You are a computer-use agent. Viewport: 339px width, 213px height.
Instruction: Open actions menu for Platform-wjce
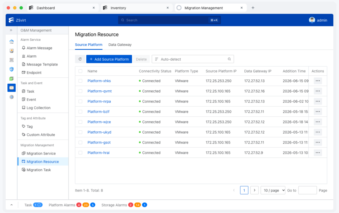[317, 122]
